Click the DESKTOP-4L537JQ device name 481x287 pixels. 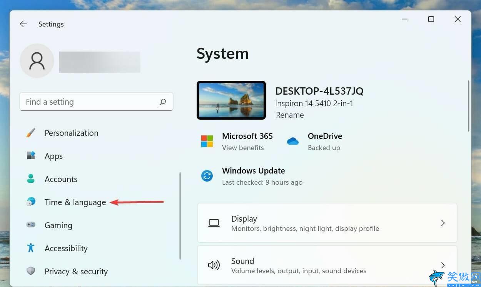click(319, 91)
